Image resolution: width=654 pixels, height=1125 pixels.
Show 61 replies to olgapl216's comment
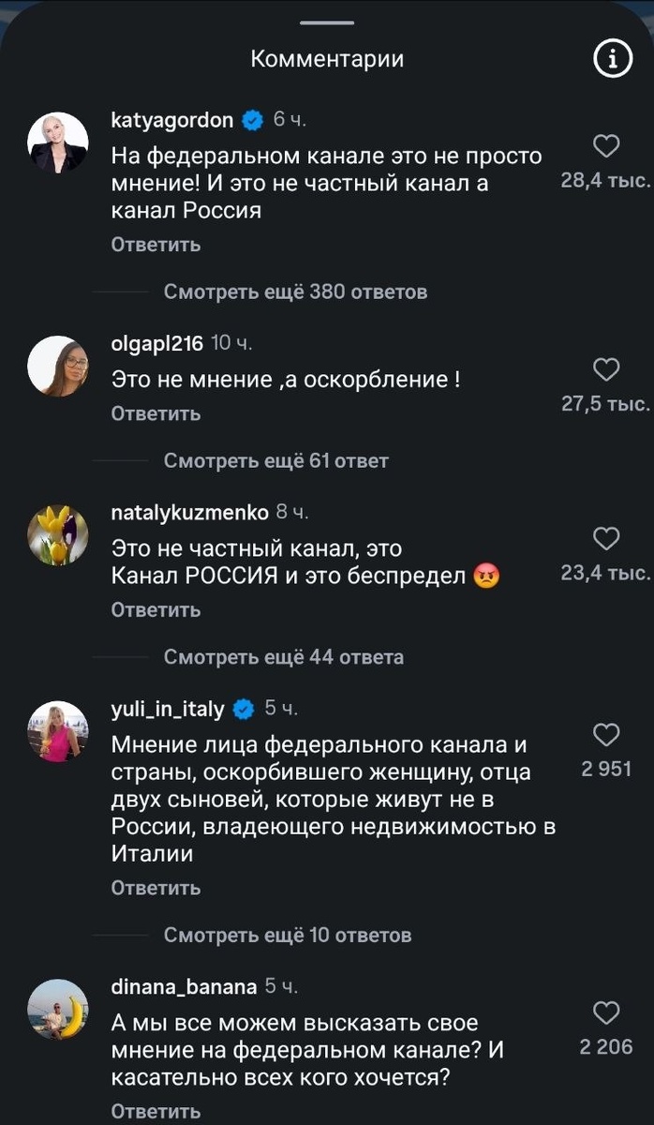tap(276, 460)
